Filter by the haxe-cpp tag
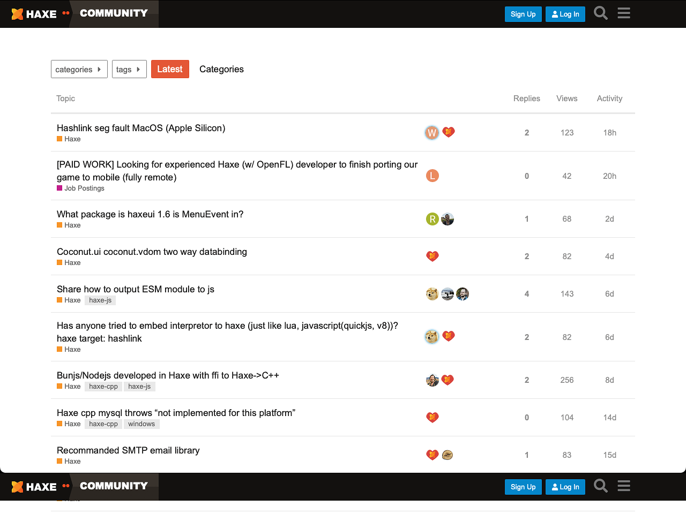Image resolution: width=686 pixels, height=514 pixels. [103, 386]
